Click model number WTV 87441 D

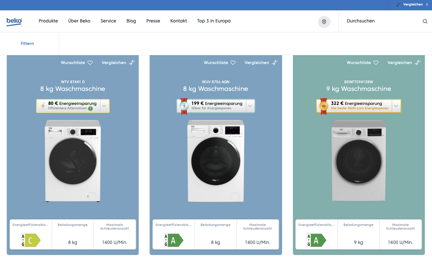tap(73, 82)
